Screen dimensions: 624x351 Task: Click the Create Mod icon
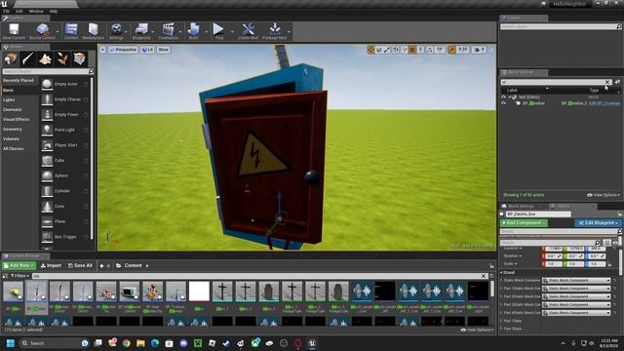click(248, 31)
